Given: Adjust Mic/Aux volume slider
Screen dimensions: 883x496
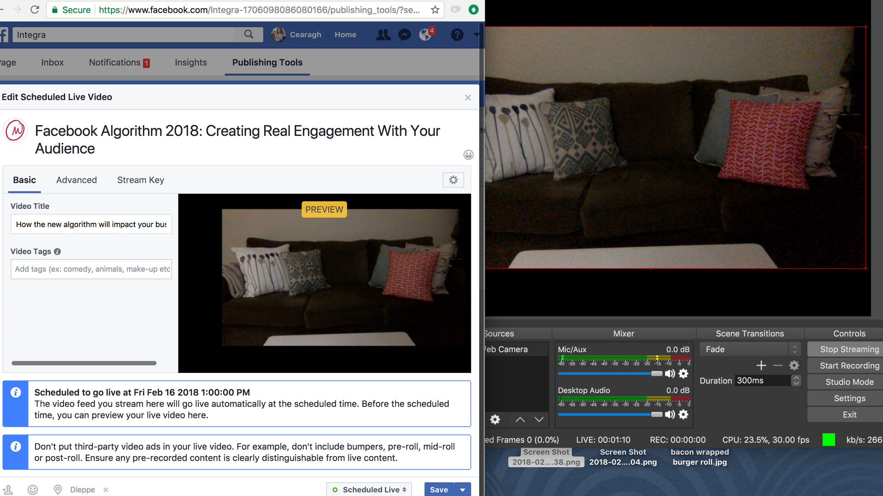Looking at the screenshot, I should click(x=610, y=374).
